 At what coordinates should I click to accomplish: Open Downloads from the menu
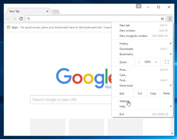(x=142, y=49)
